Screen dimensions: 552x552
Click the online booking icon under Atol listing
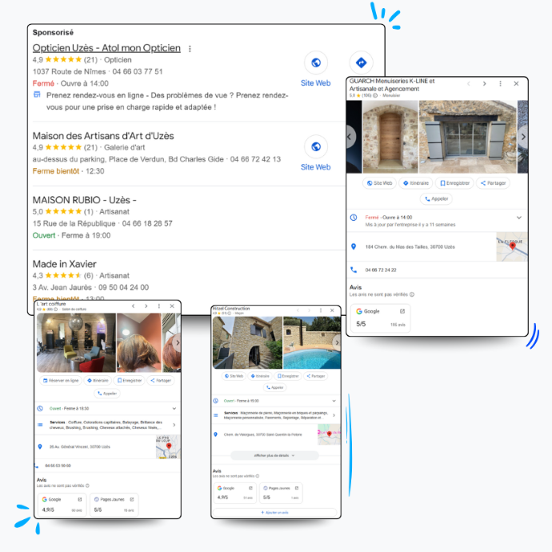point(37,94)
